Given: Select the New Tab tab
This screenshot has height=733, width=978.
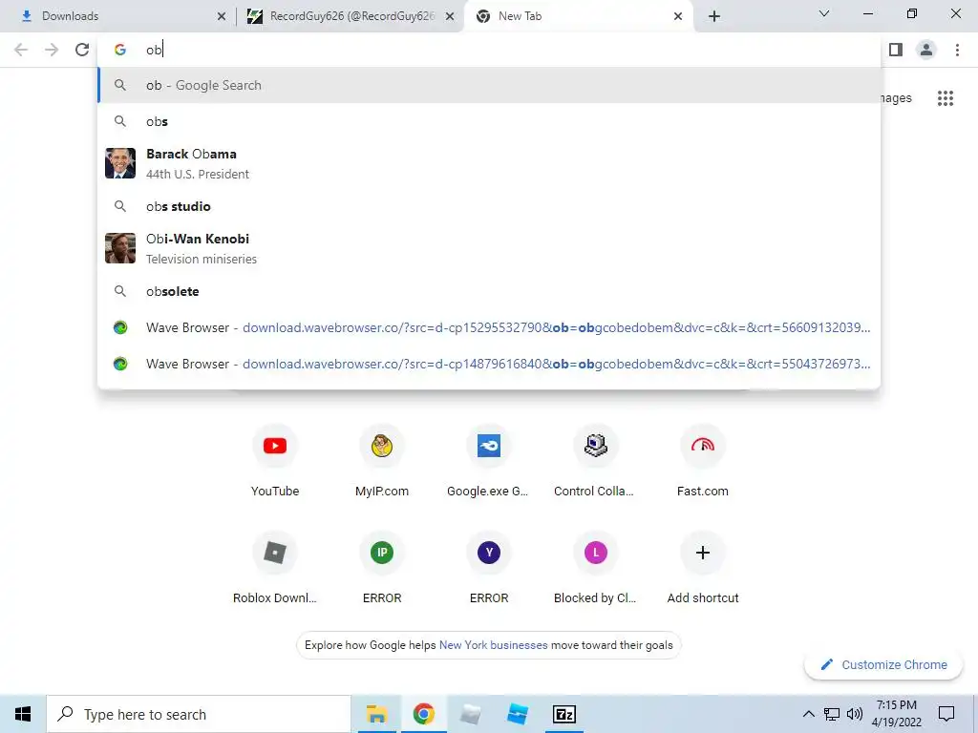Looking at the screenshot, I should point(578,16).
